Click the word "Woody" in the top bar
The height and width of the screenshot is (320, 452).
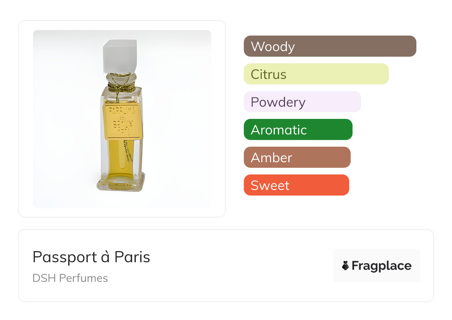[x=273, y=47]
